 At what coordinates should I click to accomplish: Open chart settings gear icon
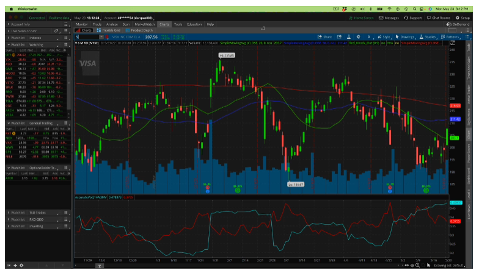pos(358,37)
